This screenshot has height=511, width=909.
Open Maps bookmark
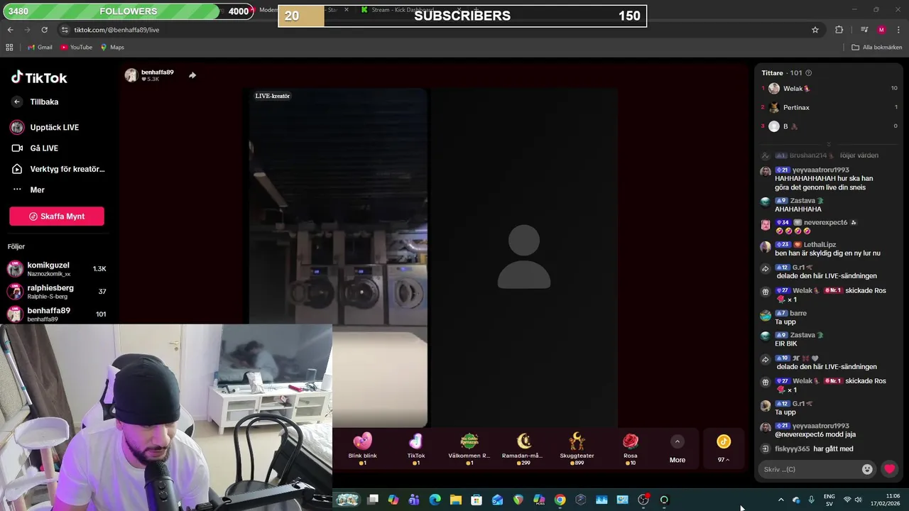pyautogui.click(x=112, y=48)
